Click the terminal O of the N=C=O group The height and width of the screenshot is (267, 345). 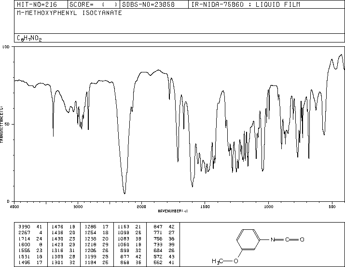[x=302, y=239]
